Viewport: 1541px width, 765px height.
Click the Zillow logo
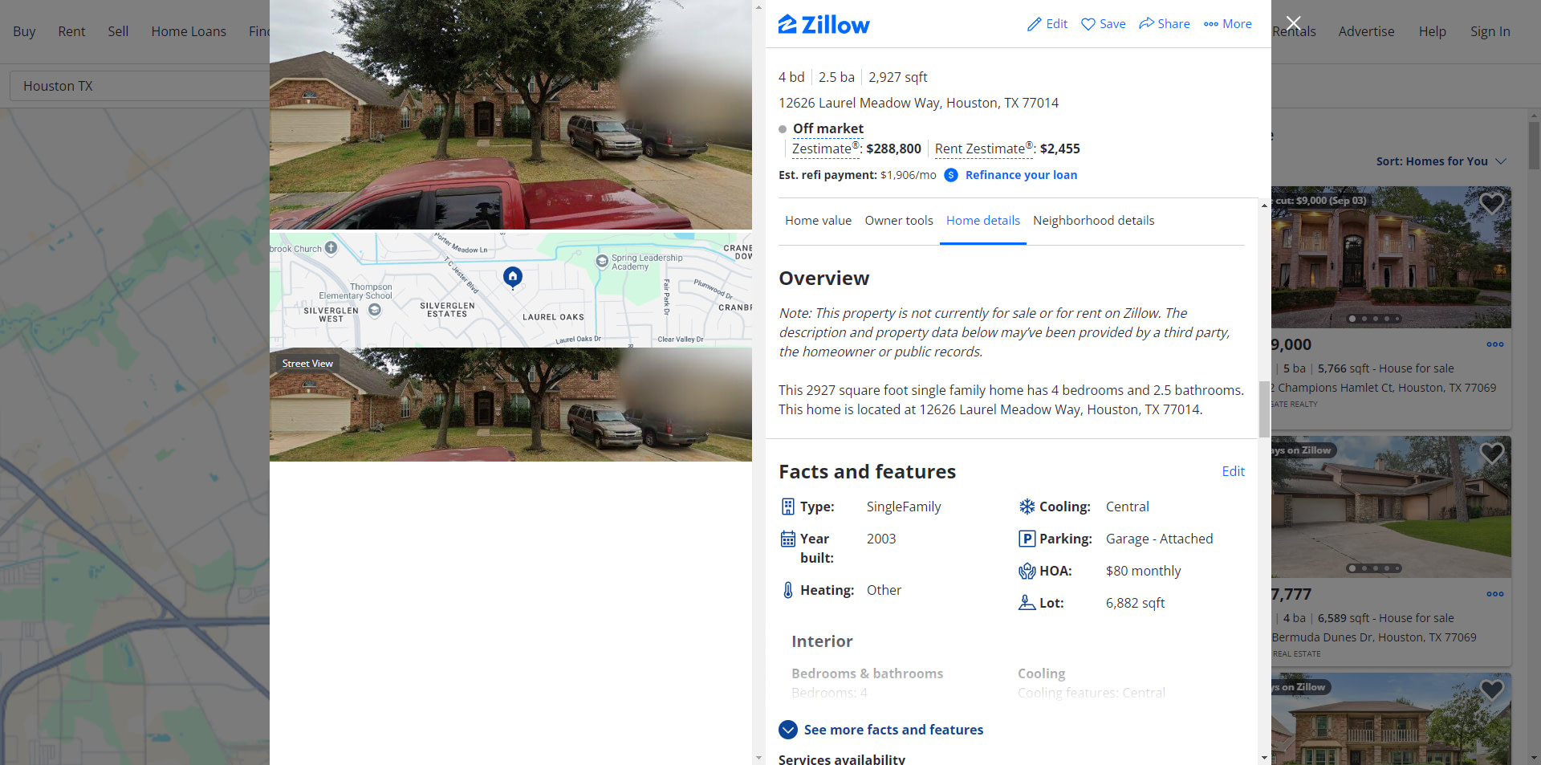(x=823, y=25)
